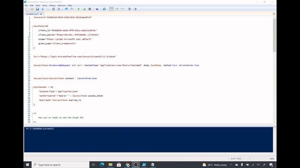Stop the operation with the square stop icon
The height and width of the screenshot is (168, 300).
90,9
